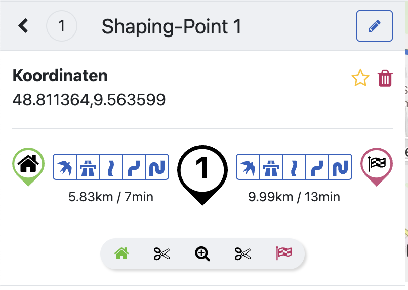Select beeline bird mode for 5.83km segment
408x290 pixels.
tap(65, 167)
